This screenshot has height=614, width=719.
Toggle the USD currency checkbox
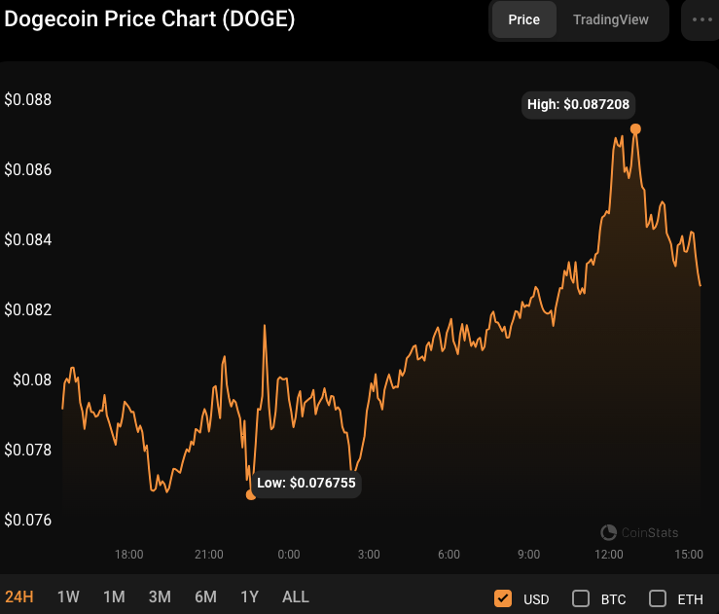[x=503, y=597]
